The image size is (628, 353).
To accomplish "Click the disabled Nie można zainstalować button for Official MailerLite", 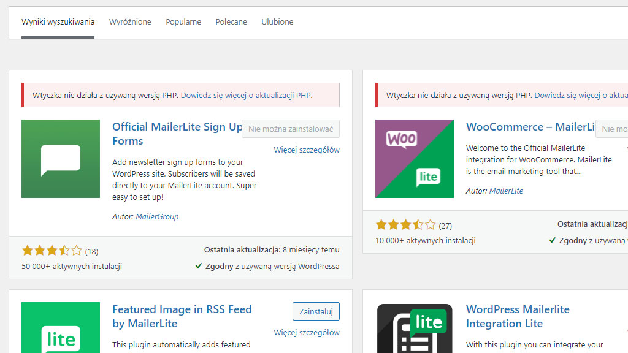I will (x=290, y=129).
